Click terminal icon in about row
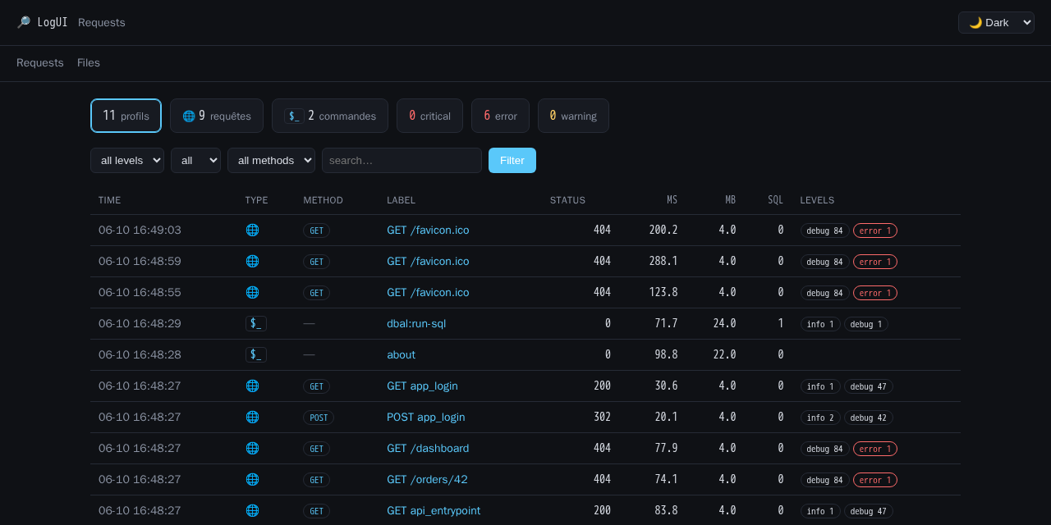1051x525 pixels. (256, 354)
